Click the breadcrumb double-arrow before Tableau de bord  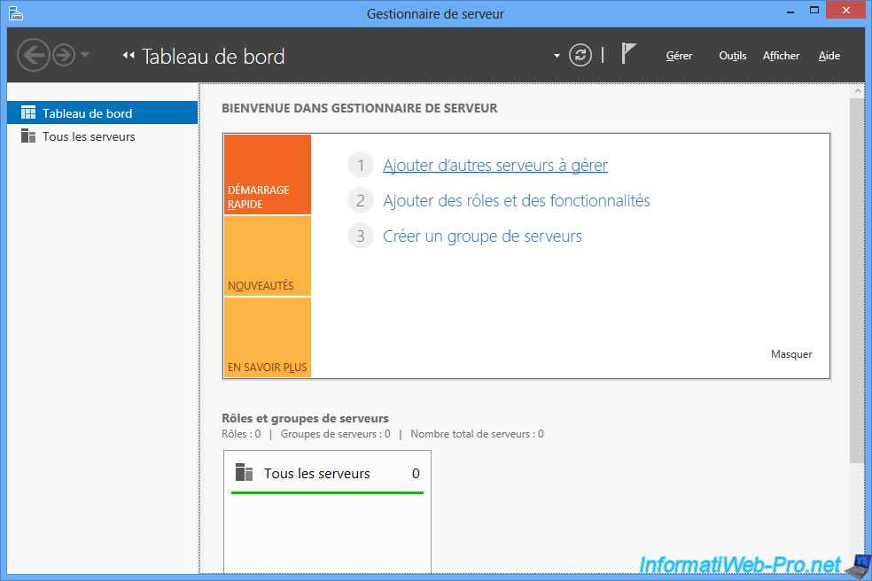pyautogui.click(x=128, y=56)
